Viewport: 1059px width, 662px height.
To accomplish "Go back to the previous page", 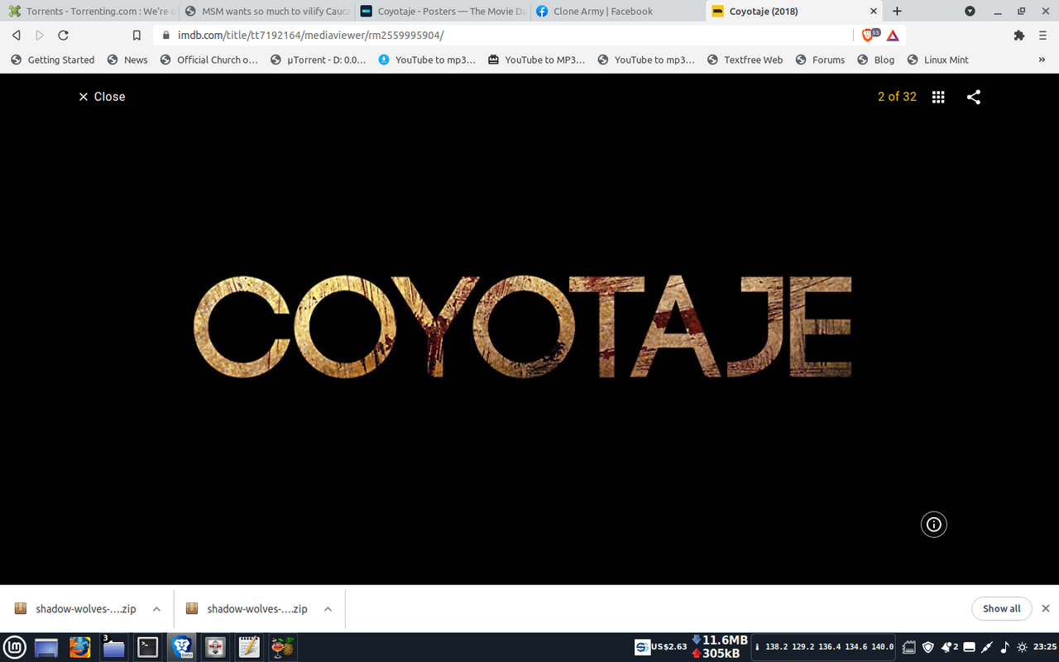I will (x=16, y=36).
